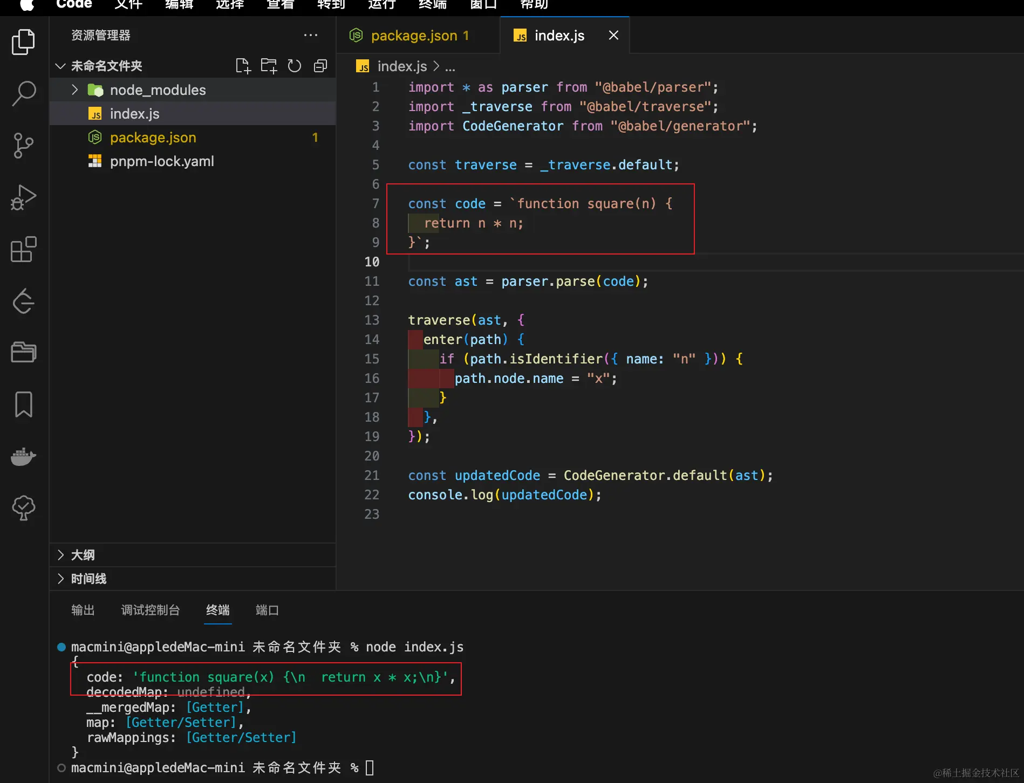1024x783 pixels.
Task: Open the 调试控制台 debug console tab
Action: 151,610
